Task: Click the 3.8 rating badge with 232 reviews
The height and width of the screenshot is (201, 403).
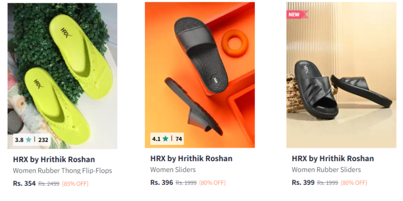Action: pos(32,140)
